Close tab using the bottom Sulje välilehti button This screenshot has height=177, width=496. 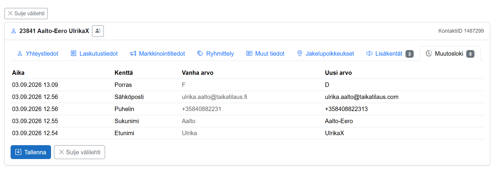tap(79, 152)
